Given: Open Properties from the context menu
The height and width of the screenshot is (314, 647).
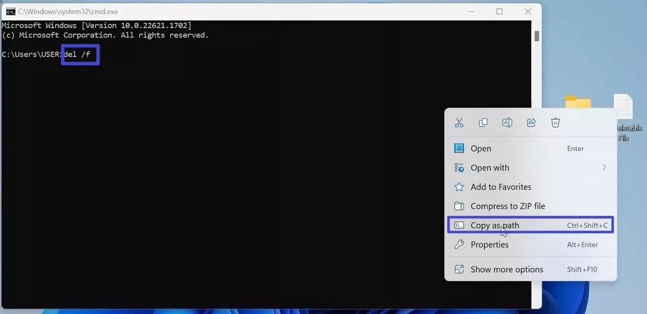Looking at the screenshot, I should (x=490, y=244).
